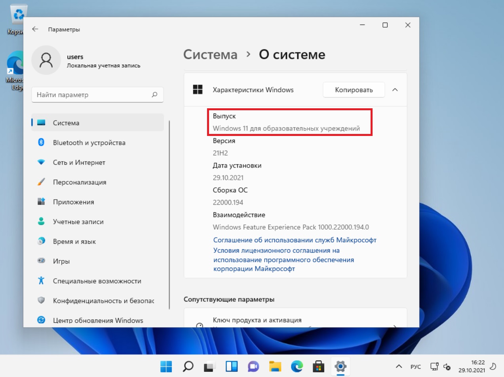Viewport: 504px width, 377px height.
Task: Open volume tray icon
Action: [x=447, y=367]
